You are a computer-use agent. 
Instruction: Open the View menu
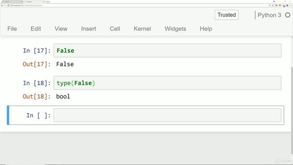(61, 29)
